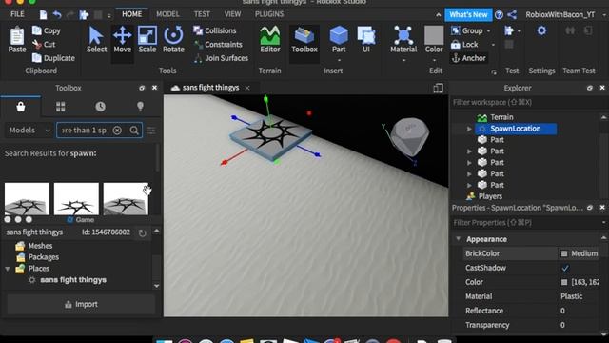Choose the Select tool
The image size is (609, 343).
[x=96, y=40]
